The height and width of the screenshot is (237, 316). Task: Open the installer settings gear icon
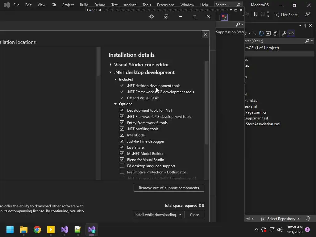pyautogui.click(x=152, y=17)
